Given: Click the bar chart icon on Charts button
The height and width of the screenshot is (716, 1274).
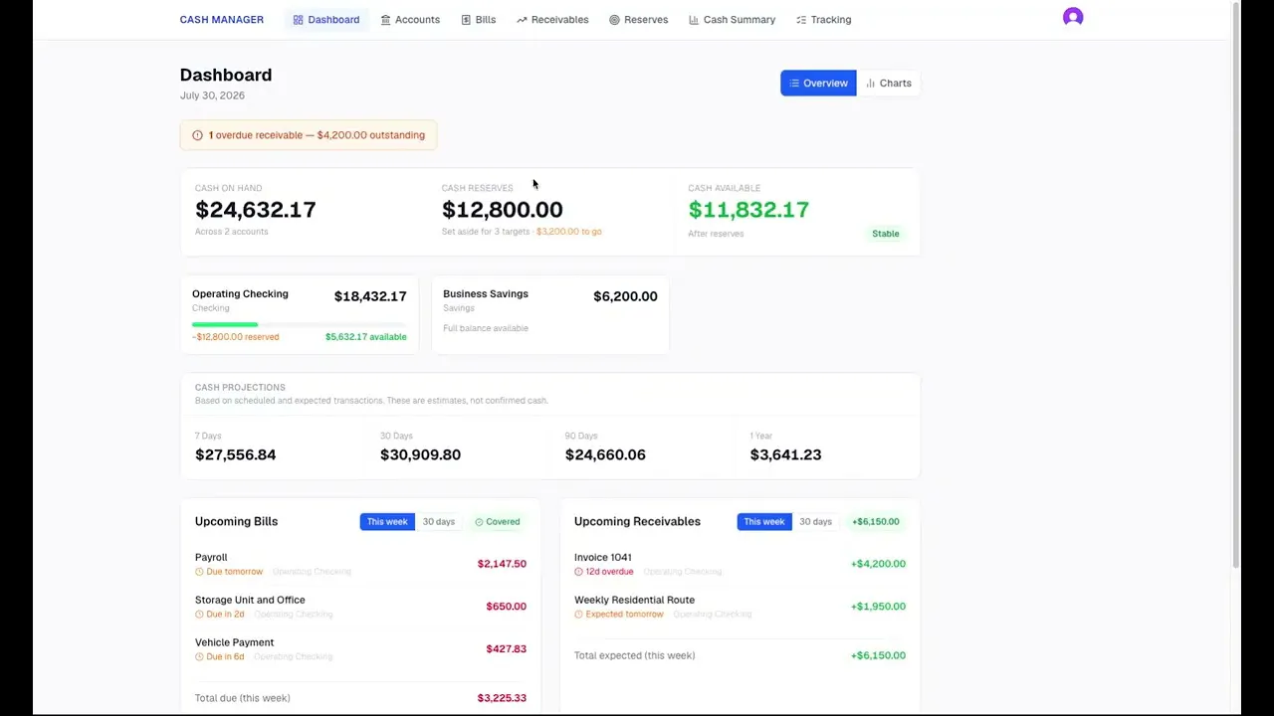Looking at the screenshot, I should (870, 84).
